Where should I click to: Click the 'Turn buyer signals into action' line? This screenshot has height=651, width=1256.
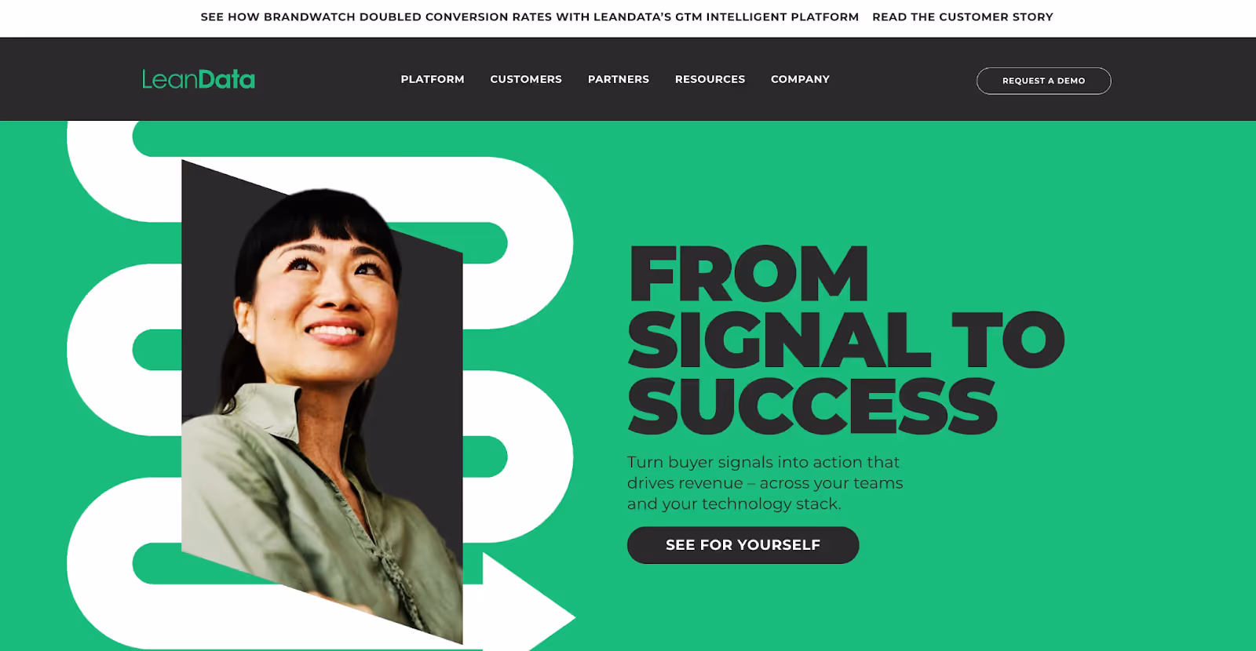point(763,462)
